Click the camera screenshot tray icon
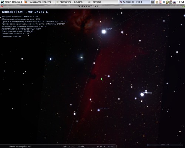 coord(152,2)
